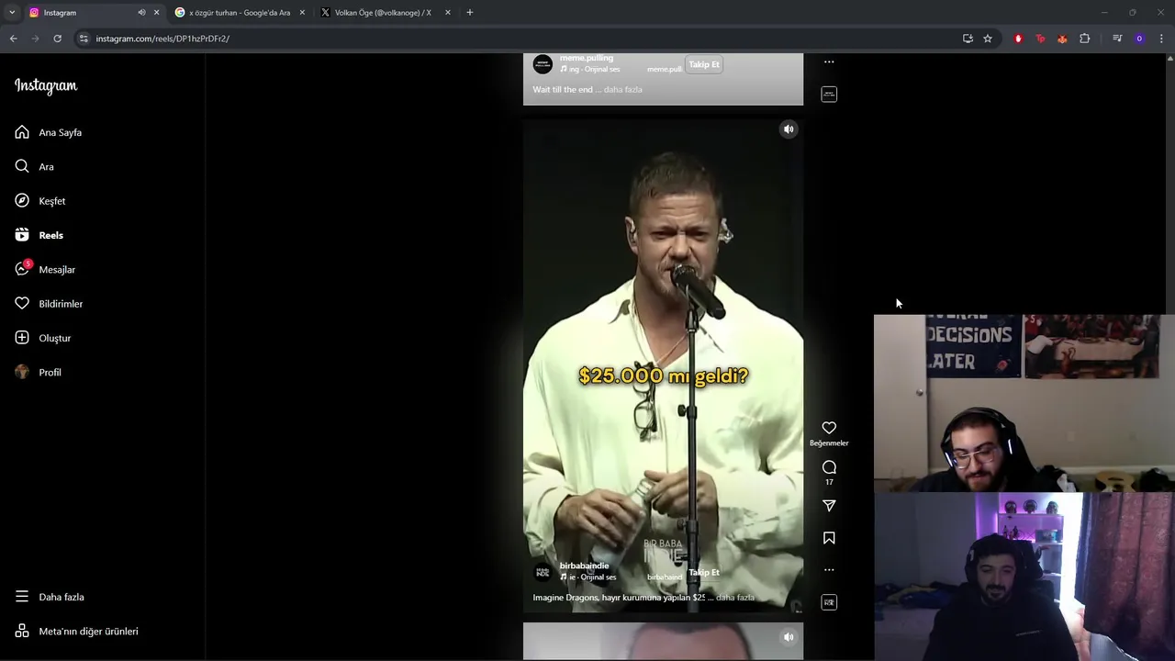This screenshot has height=661, width=1175.
Task: Open more options for birbabaindie reel
Action: pyautogui.click(x=829, y=570)
